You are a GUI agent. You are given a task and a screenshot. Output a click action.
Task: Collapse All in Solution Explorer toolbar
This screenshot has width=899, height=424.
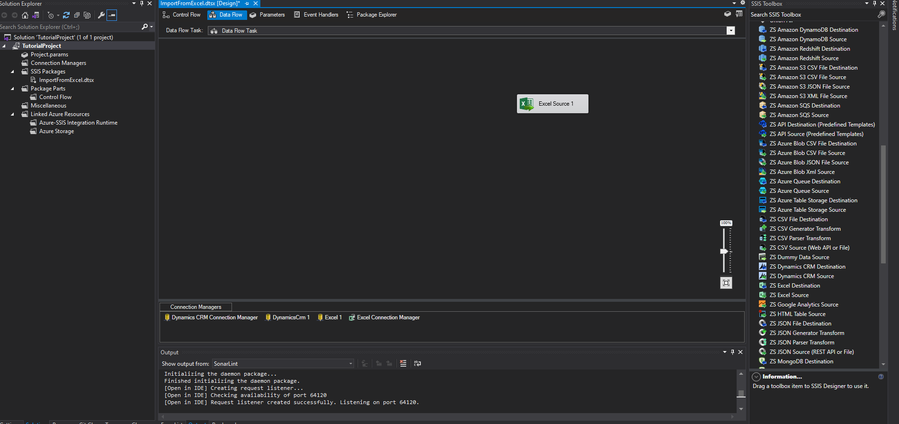tap(77, 15)
